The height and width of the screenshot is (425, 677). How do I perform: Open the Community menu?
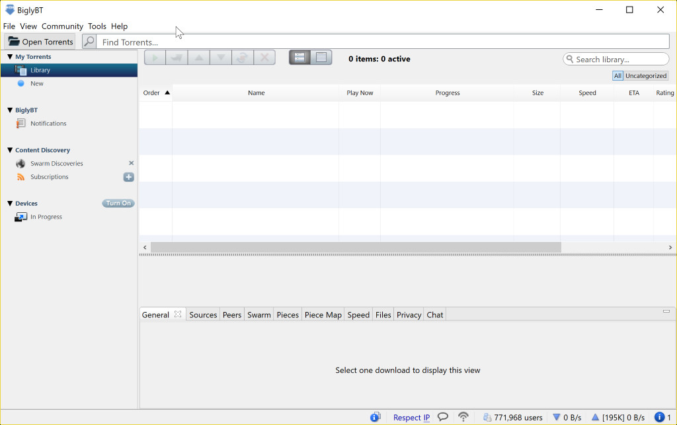[62, 26]
